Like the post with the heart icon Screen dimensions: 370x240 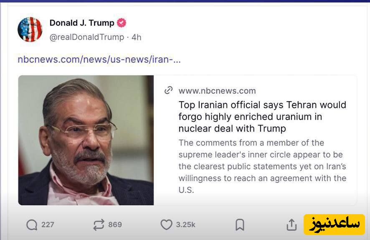[166, 225]
